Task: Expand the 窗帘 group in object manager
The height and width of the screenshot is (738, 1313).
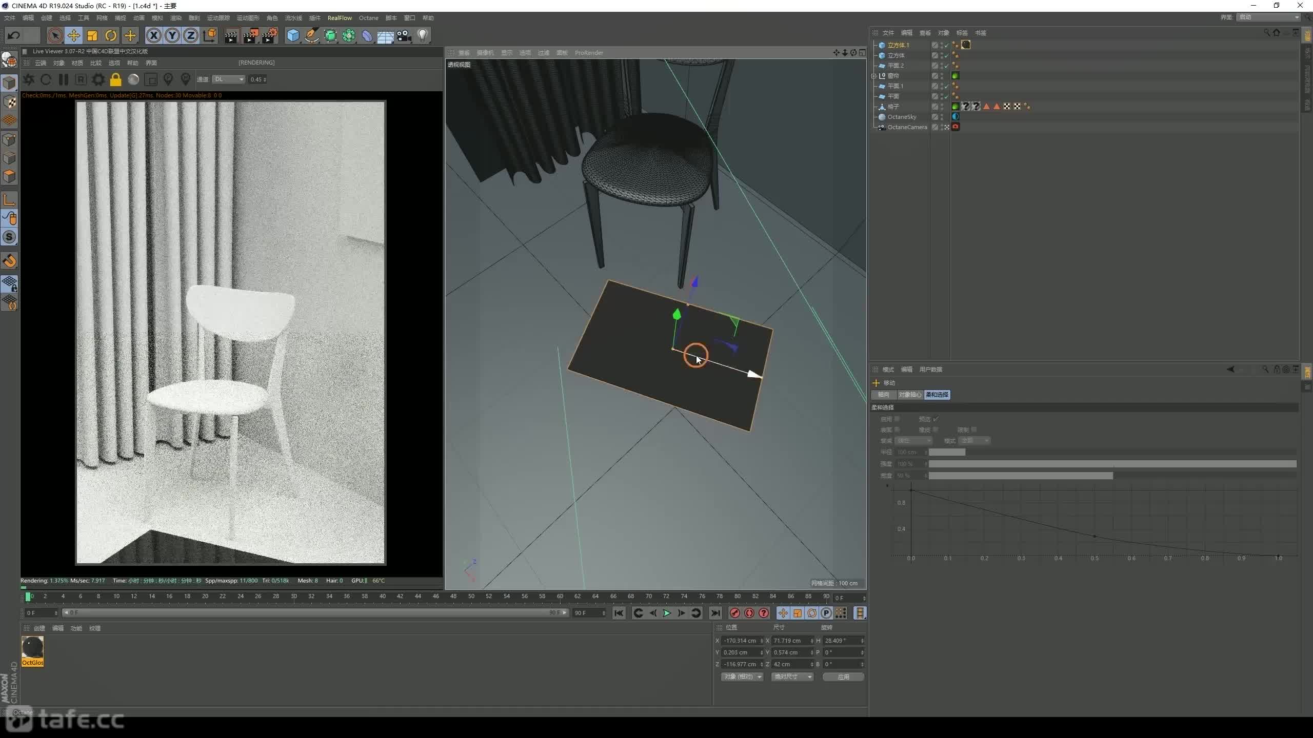Action: [874, 76]
